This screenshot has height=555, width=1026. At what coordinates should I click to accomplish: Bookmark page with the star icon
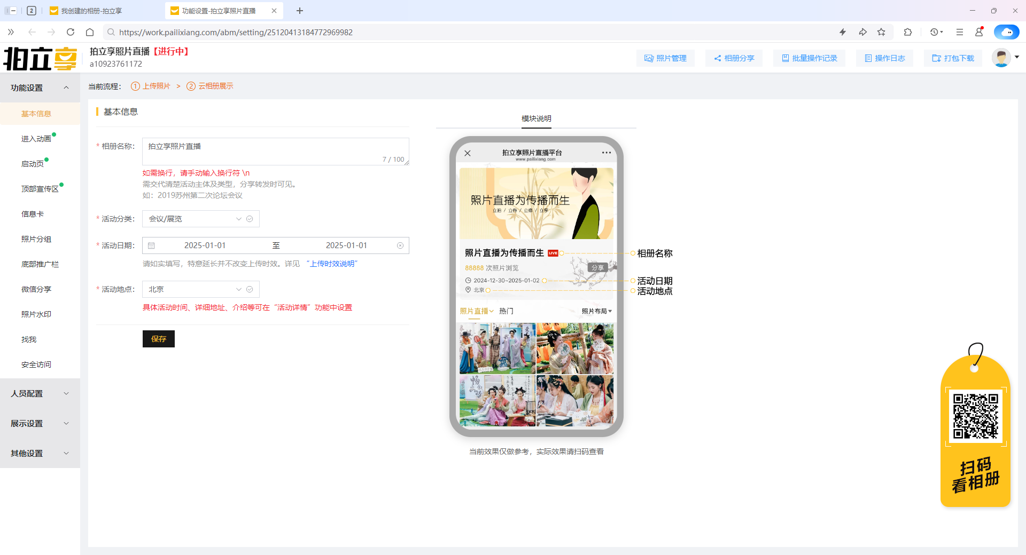pyautogui.click(x=881, y=32)
